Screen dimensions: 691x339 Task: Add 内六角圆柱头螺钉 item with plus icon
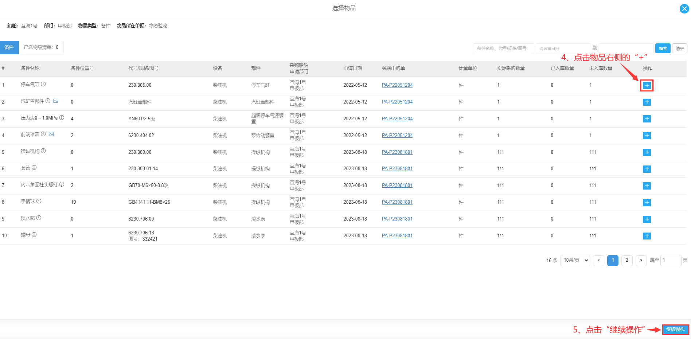pyautogui.click(x=647, y=186)
